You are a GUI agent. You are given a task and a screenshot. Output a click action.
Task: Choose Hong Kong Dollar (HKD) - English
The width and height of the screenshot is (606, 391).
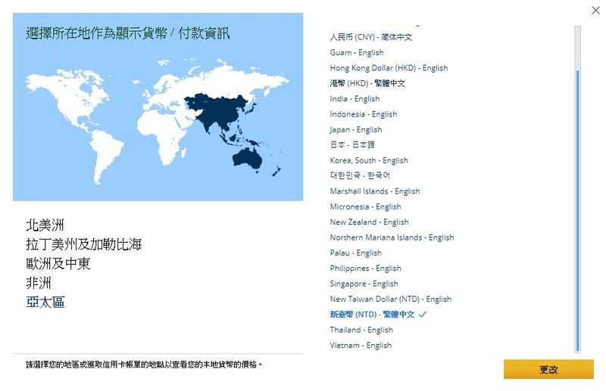tap(389, 68)
